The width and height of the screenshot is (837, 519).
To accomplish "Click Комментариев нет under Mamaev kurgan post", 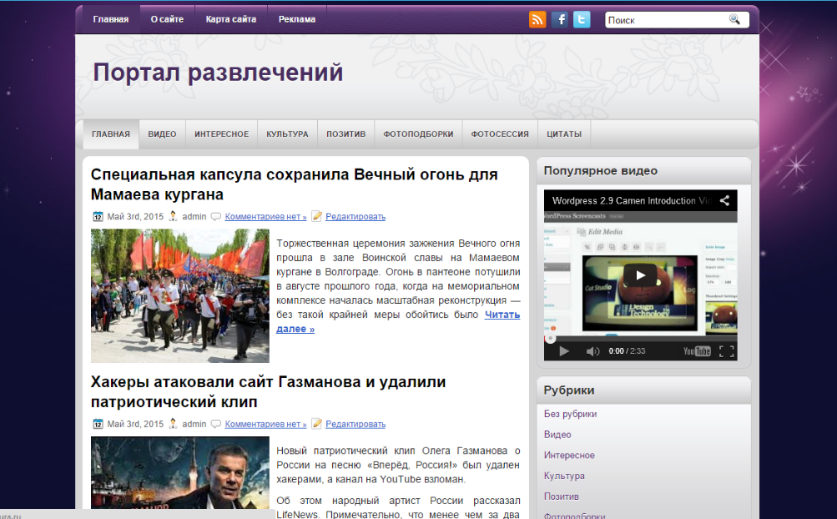I will 266,216.
